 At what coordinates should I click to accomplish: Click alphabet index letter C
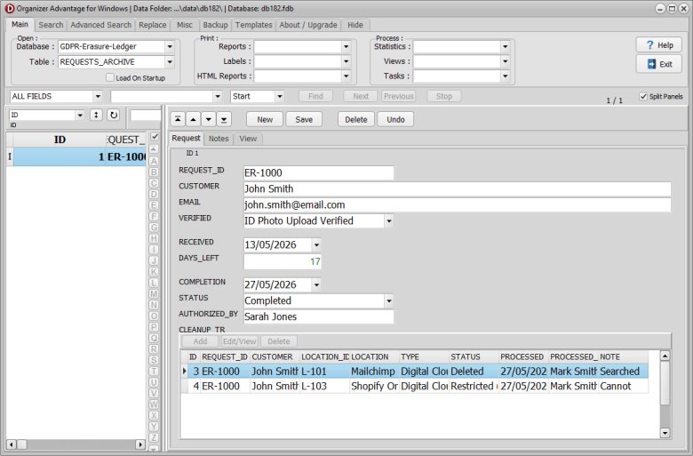(154, 183)
